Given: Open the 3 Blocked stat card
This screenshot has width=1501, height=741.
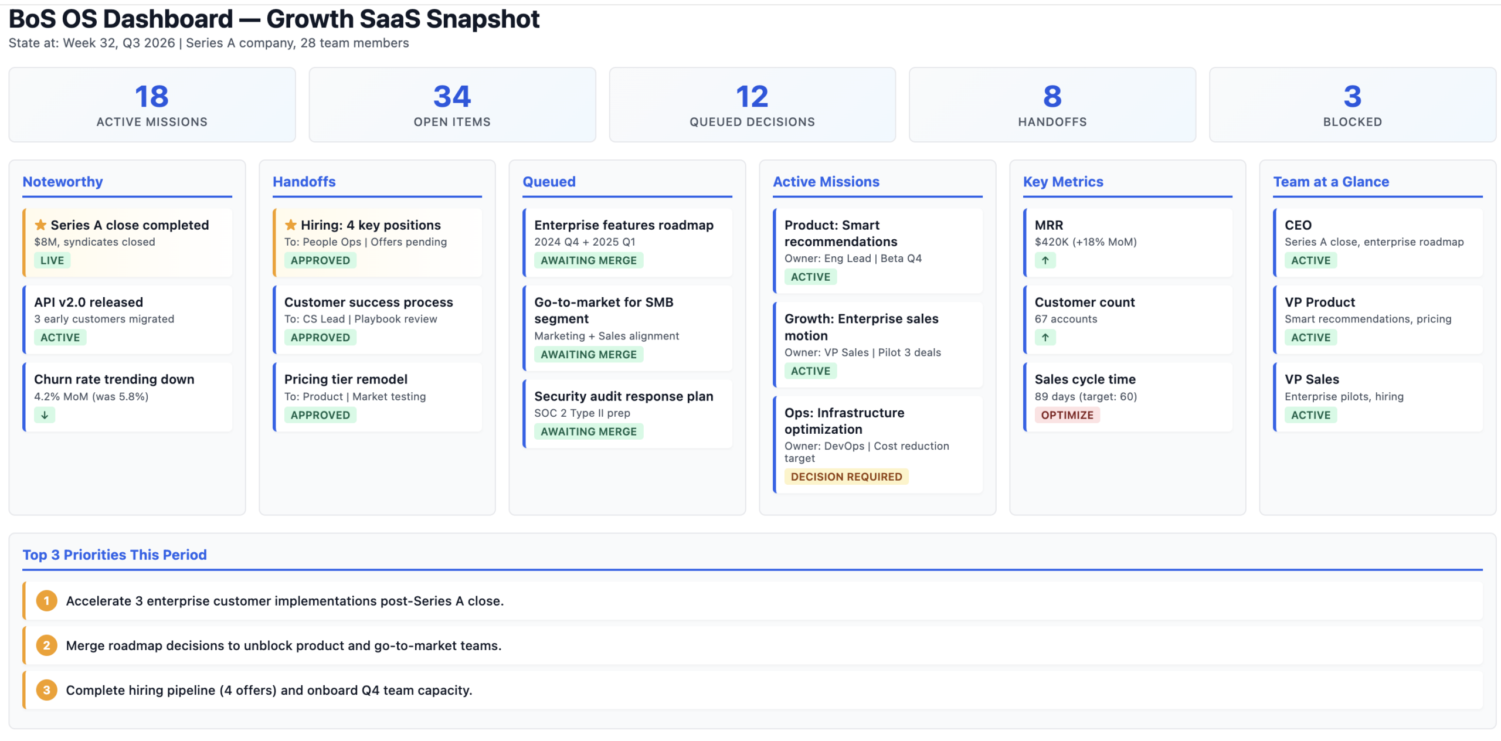Looking at the screenshot, I should (1352, 105).
